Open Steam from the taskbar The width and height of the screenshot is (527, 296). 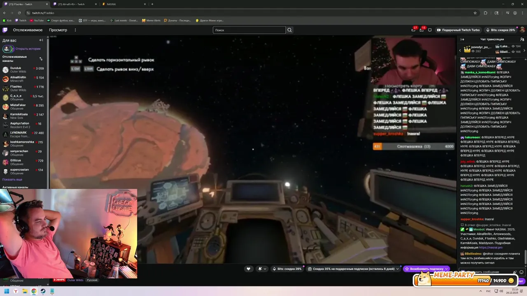click(x=43, y=291)
